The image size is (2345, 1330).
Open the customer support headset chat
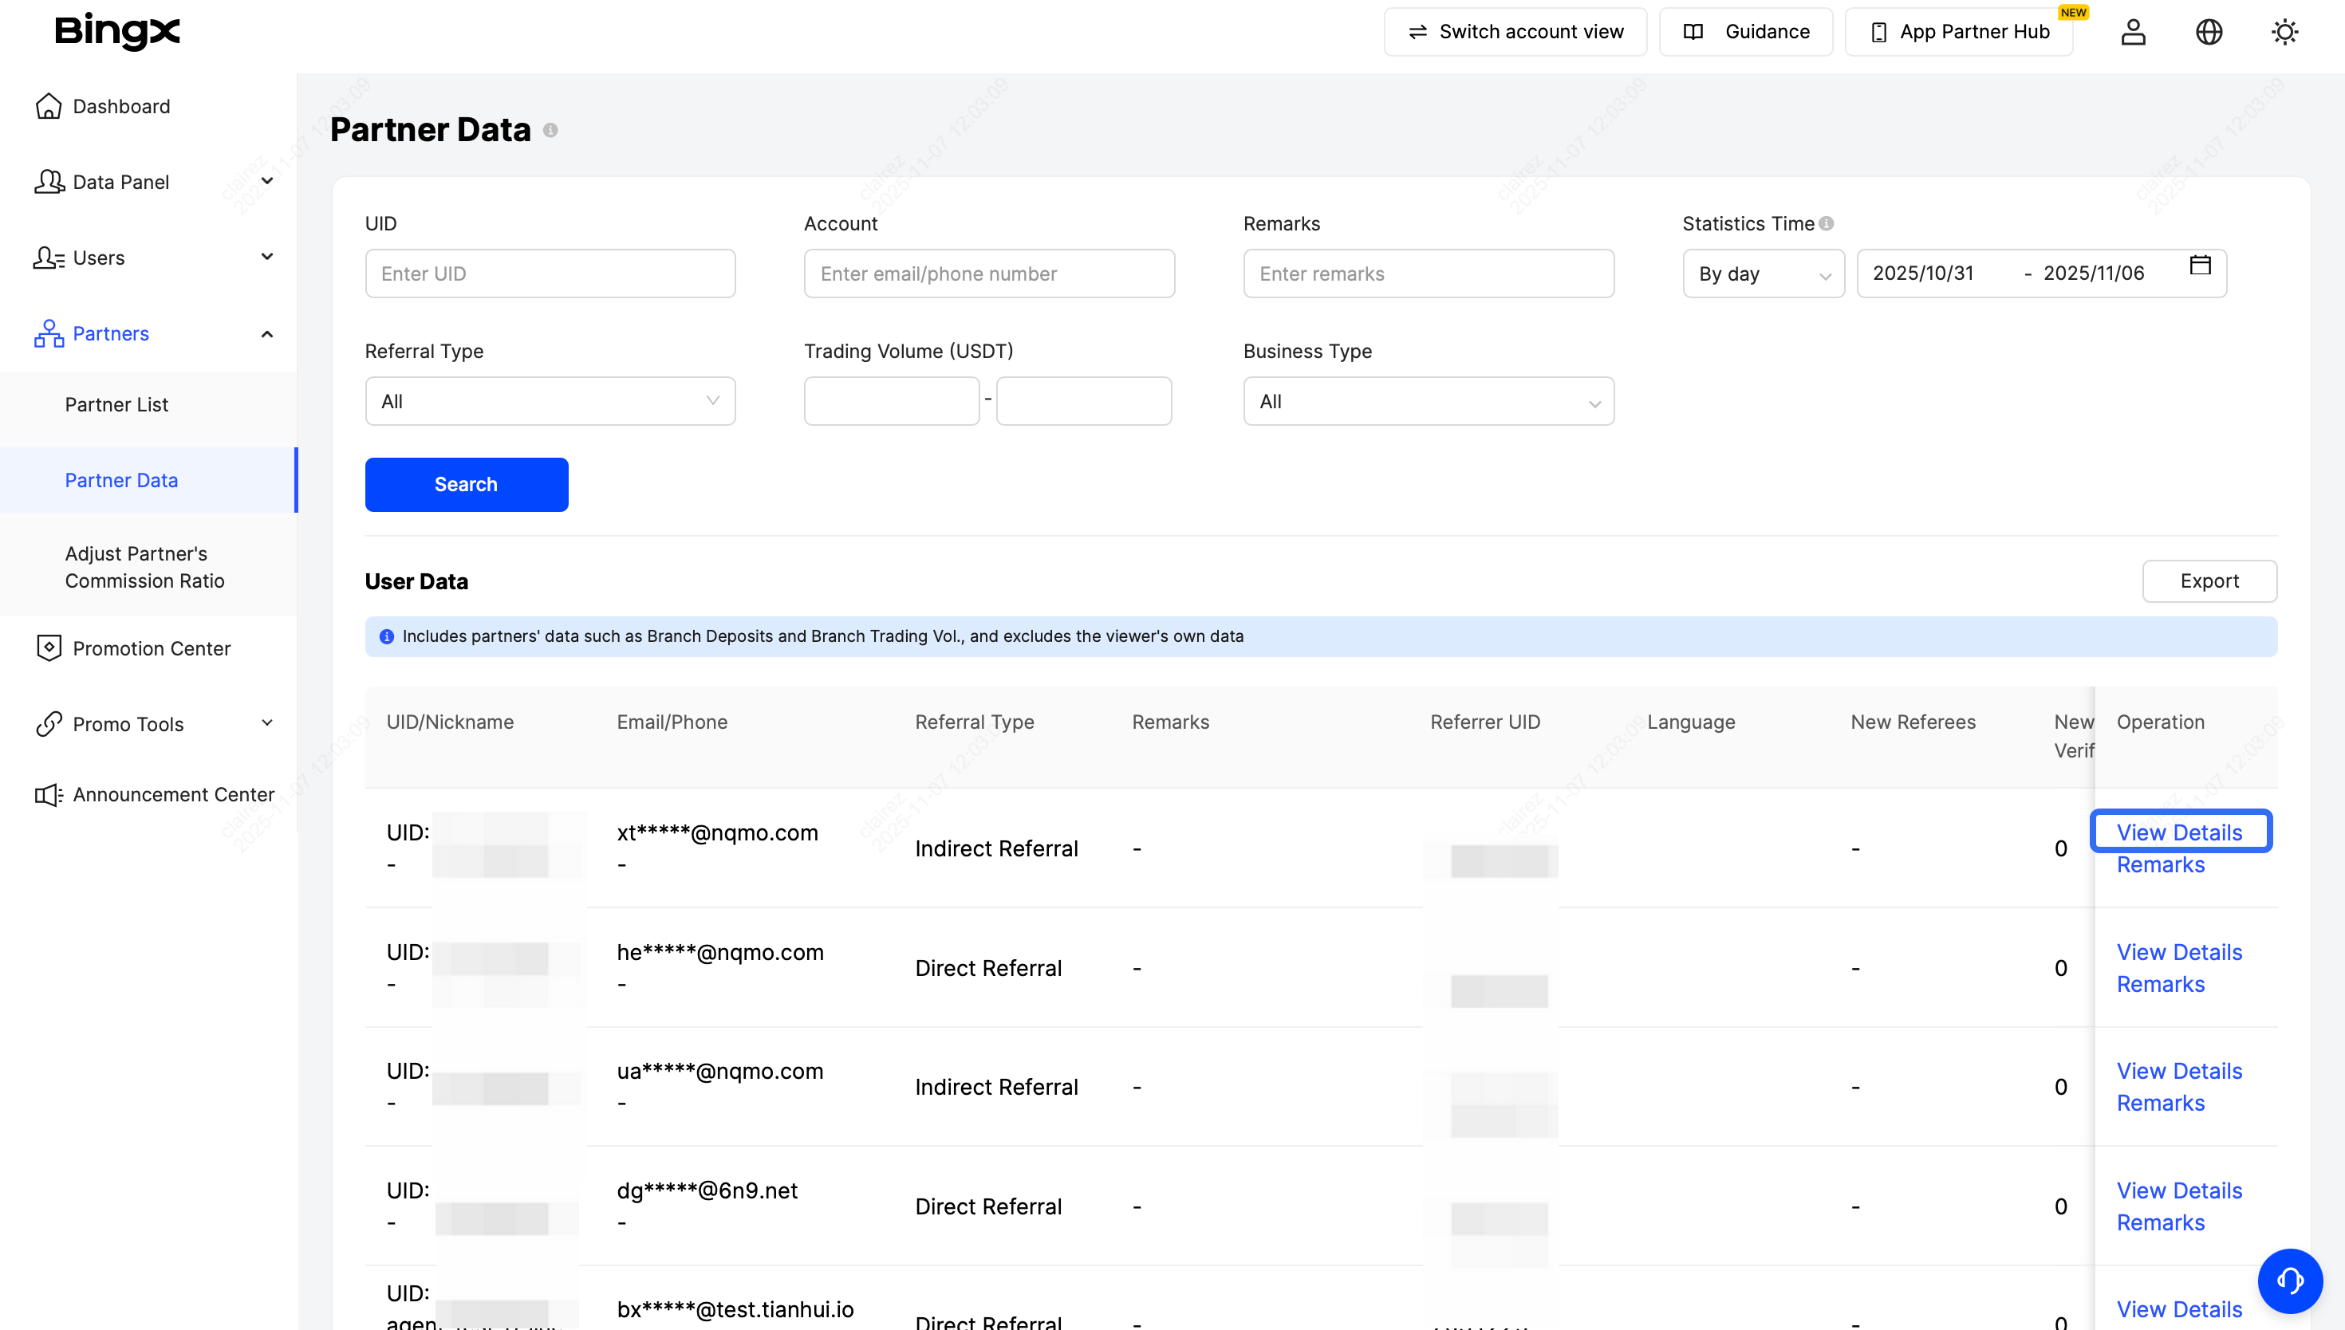tap(2289, 1281)
